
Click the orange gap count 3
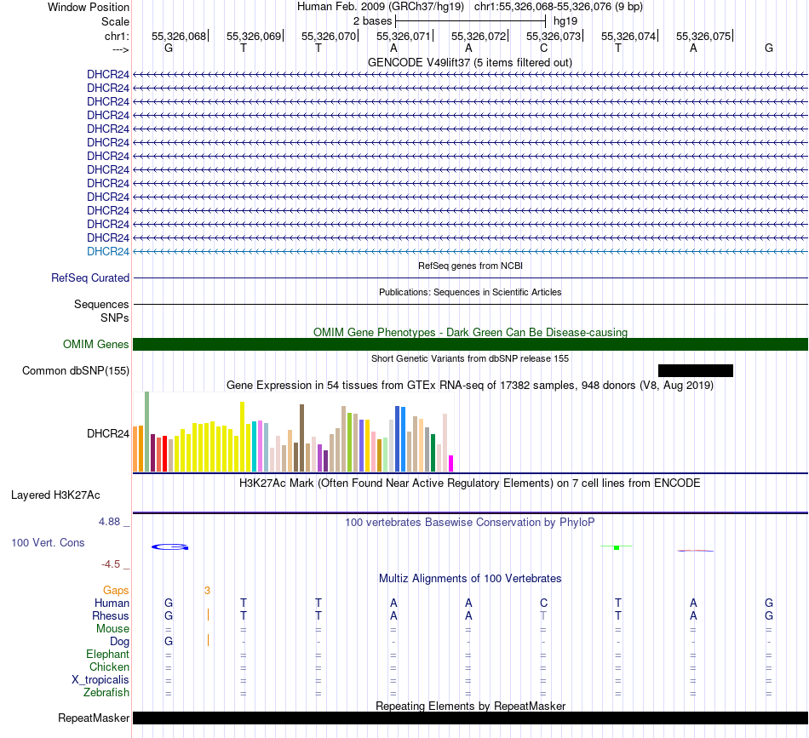pos(208,591)
